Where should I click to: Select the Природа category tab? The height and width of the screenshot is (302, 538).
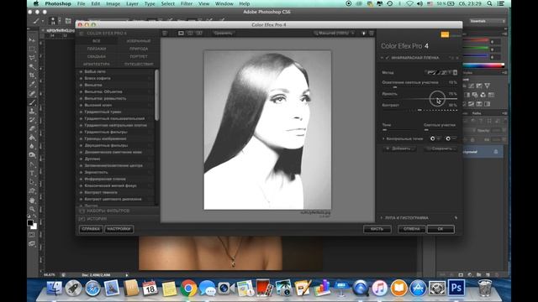pos(139,49)
